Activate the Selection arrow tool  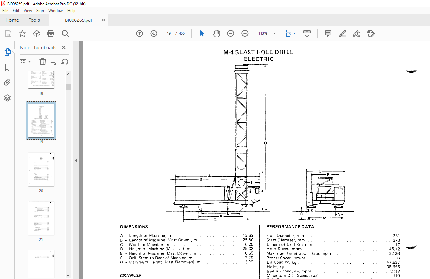click(202, 33)
